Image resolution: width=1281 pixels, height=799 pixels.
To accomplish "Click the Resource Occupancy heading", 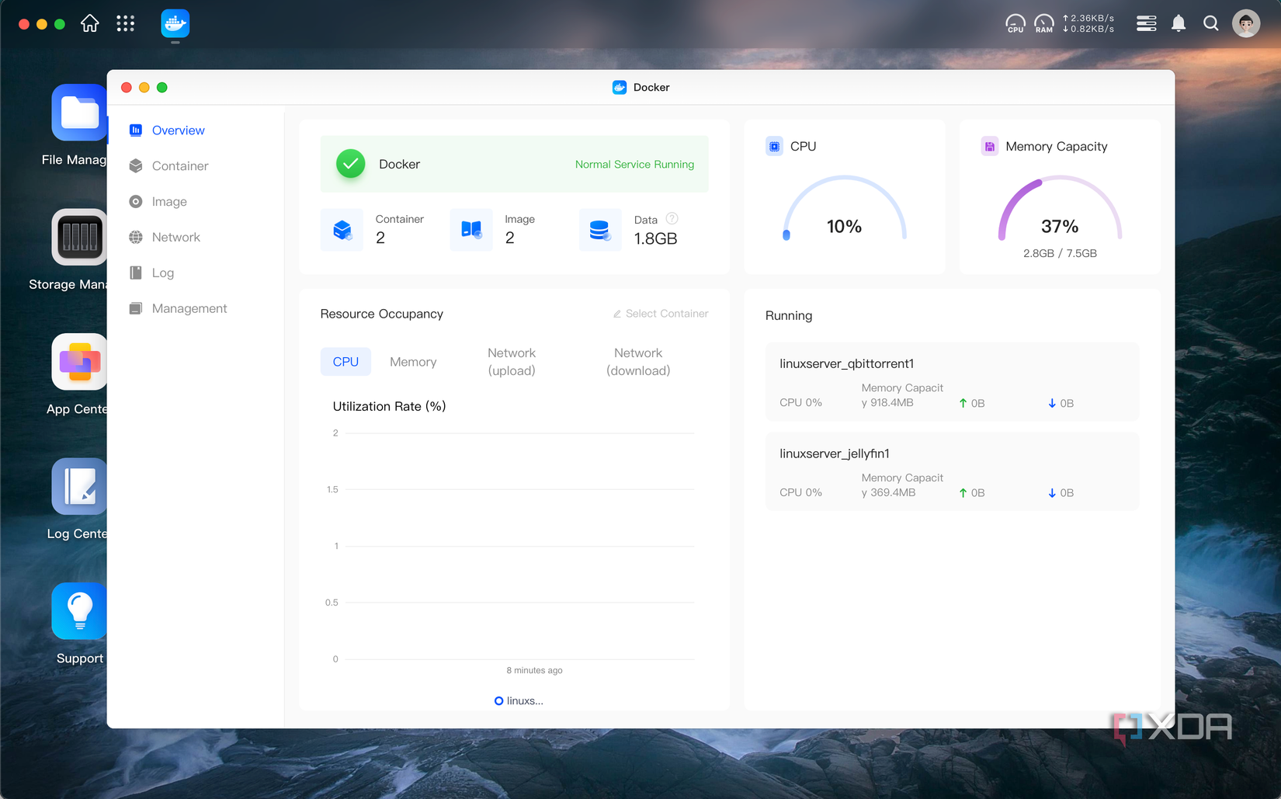I will (381, 314).
